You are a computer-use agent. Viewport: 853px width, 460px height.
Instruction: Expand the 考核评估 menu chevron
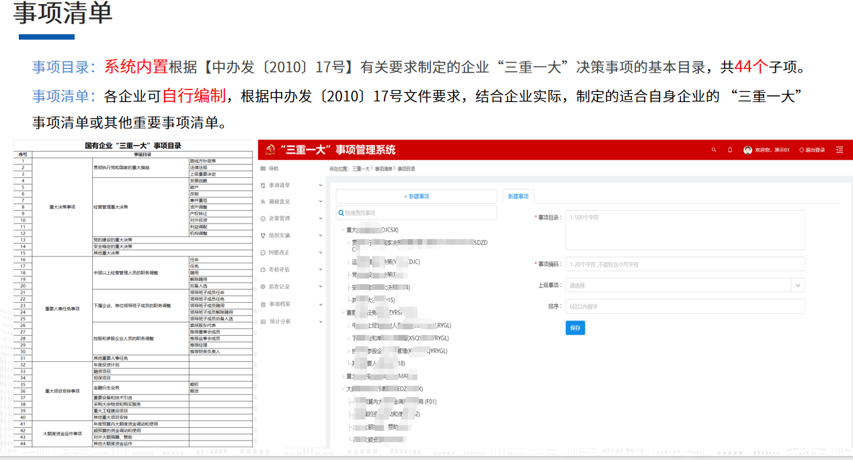[x=320, y=269]
